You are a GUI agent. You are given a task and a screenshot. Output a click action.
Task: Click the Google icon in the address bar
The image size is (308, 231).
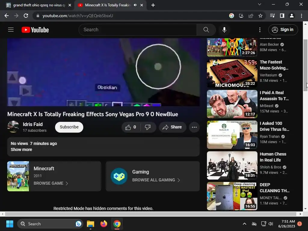[x=232, y=16]
